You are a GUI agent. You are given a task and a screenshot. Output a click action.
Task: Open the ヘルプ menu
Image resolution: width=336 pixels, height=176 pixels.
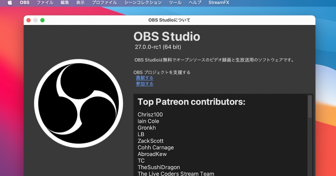195,3
